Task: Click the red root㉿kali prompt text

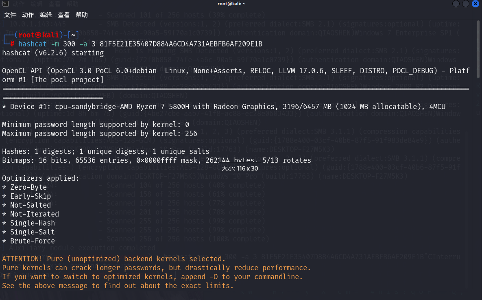Action: coord(39,35)
